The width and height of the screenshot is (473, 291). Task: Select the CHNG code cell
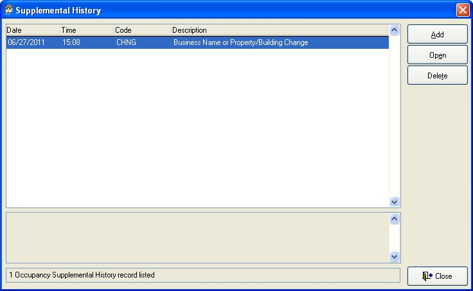127,42
